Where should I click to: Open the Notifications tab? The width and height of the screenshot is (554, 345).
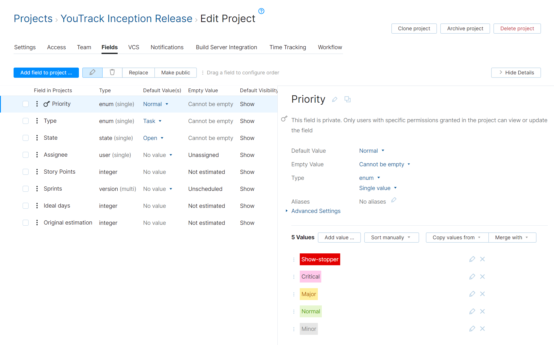click(x=167, y=47)
